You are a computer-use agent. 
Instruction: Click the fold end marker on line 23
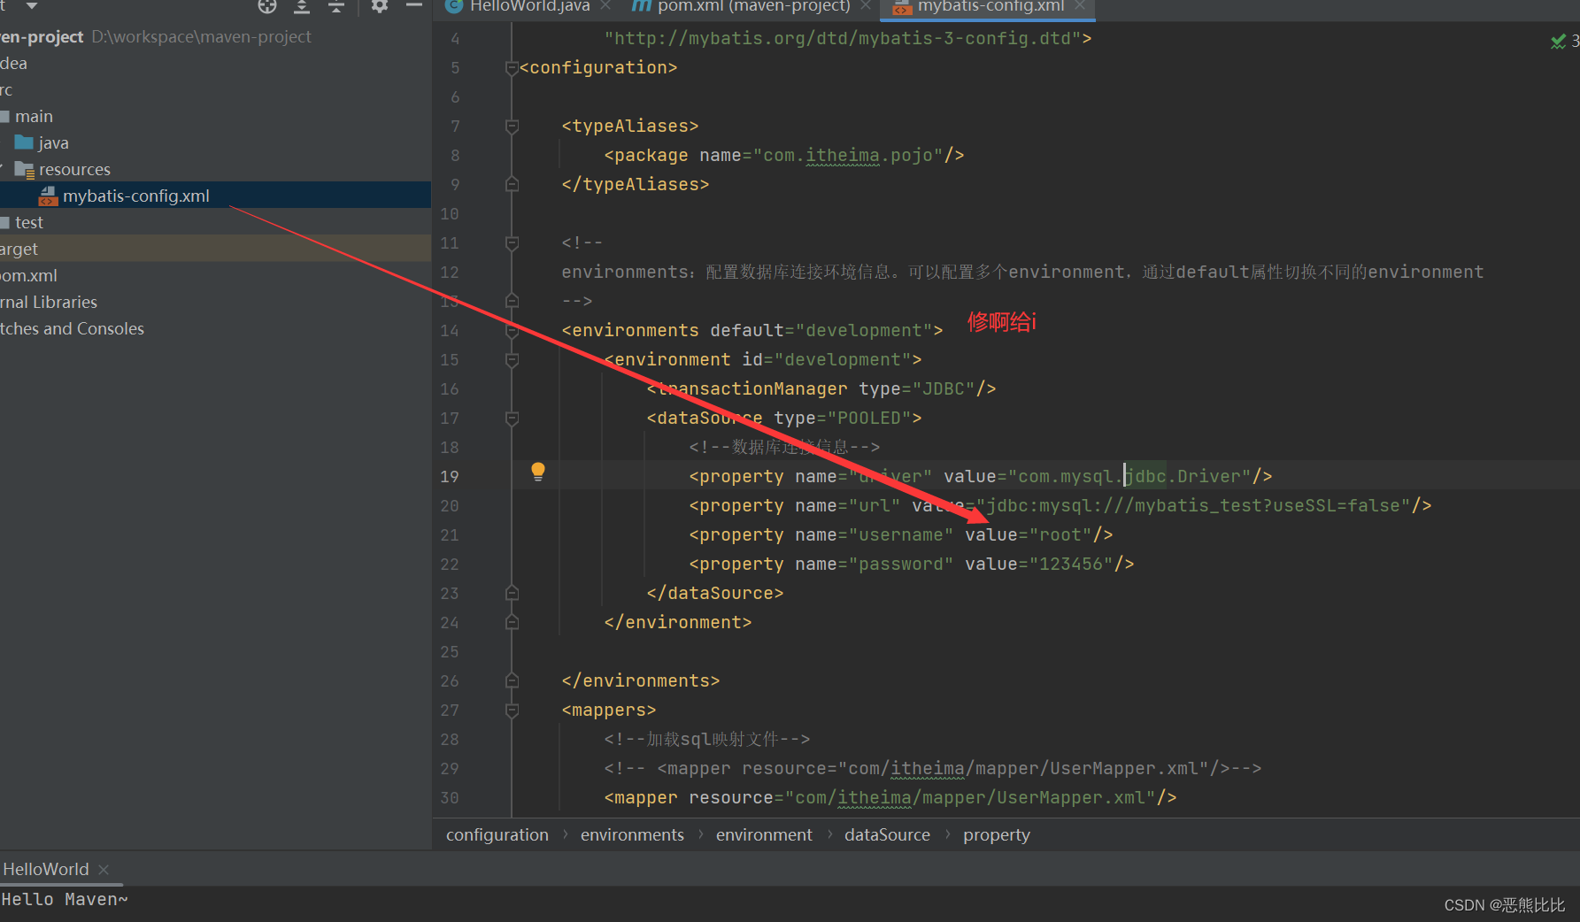tap(512, 593)
